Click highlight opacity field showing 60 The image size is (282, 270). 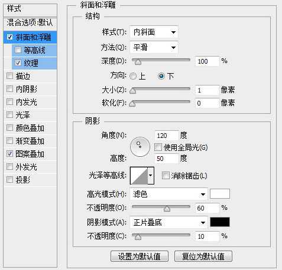[207, 208]
